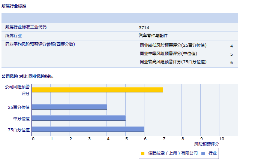Viewport: 273px width, 162px height.
Task: Click the blue 75百分位值 bar in chart
Action: pyautogui.click(x=88, y=129)
